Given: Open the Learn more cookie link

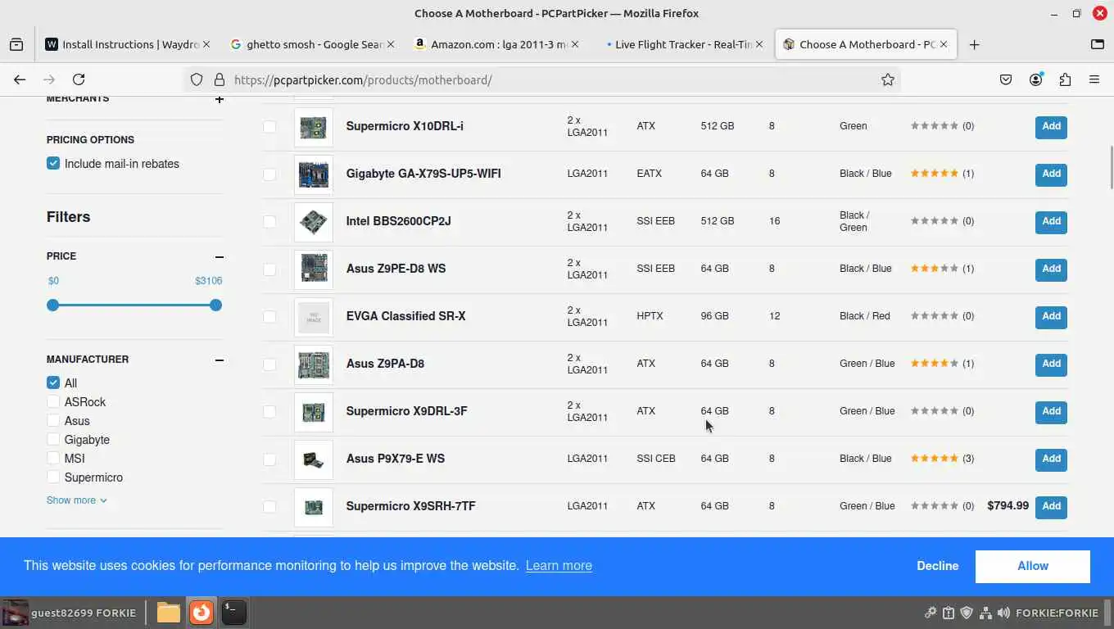Looking at the screenshot, I should [x=559, y=566].
